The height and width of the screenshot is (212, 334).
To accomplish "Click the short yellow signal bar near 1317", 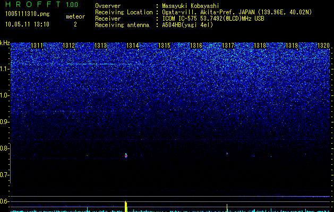I will [x=227, y=208].
